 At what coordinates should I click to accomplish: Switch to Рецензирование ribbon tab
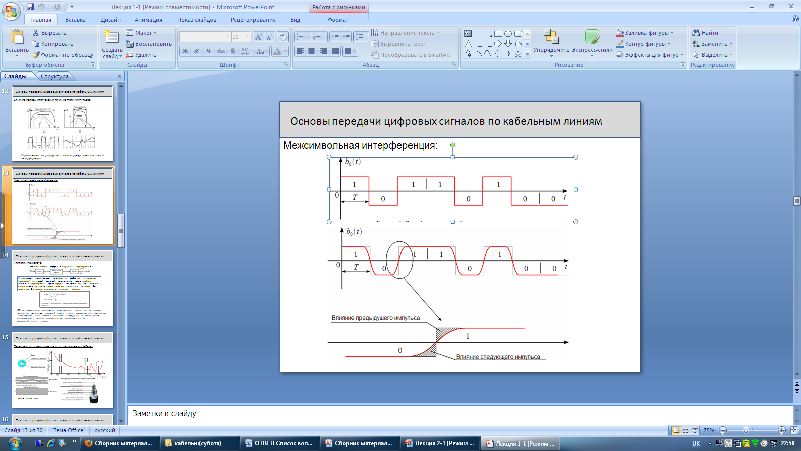(253, 20)
